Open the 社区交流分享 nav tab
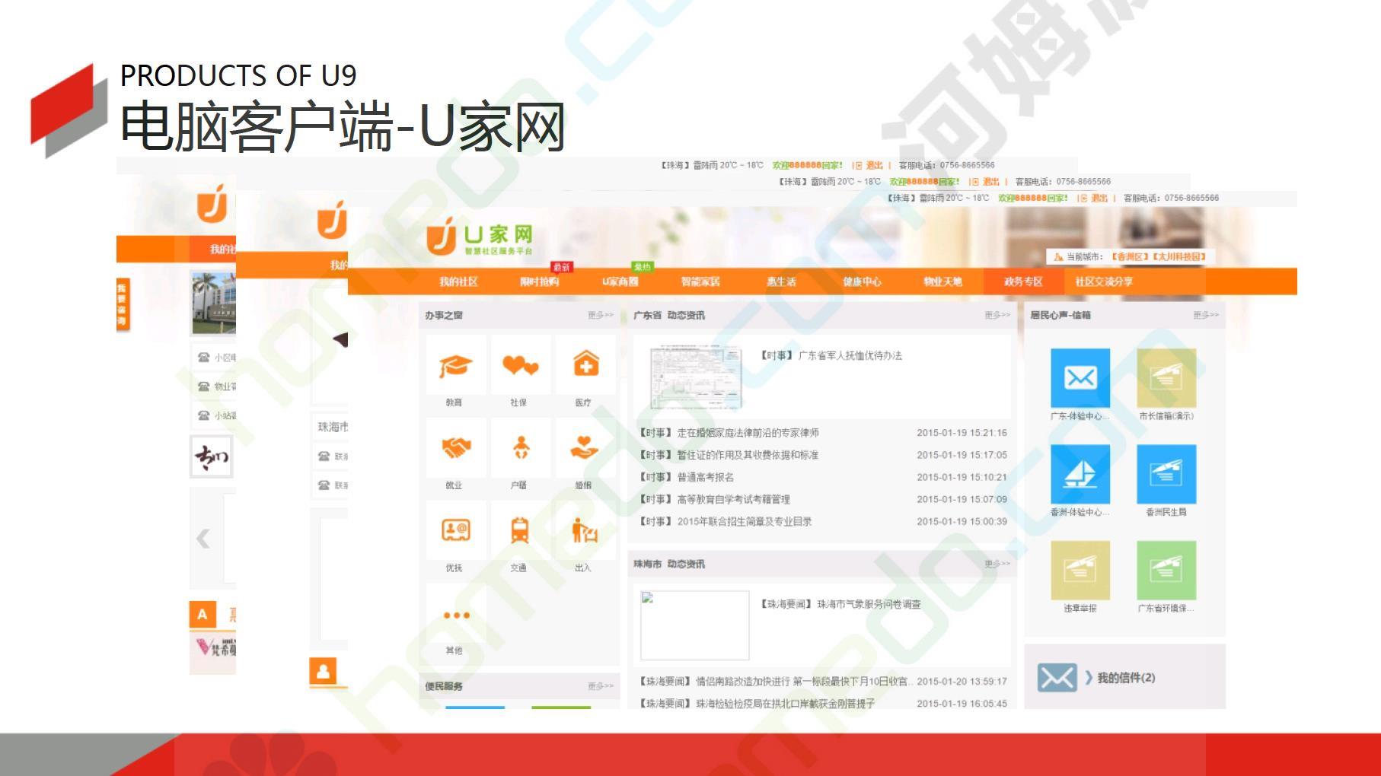The image size is (1381, 776). tap(1104, 281)
